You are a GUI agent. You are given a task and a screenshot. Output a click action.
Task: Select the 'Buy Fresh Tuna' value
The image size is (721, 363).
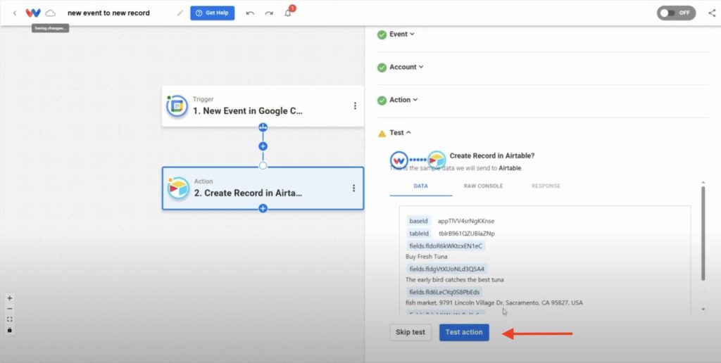pos(426,256)
